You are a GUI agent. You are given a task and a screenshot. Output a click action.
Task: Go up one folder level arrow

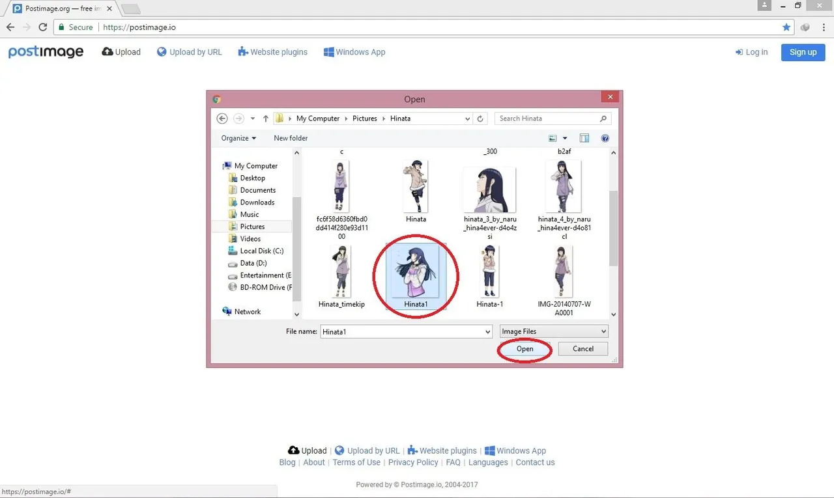coord(266,118)
